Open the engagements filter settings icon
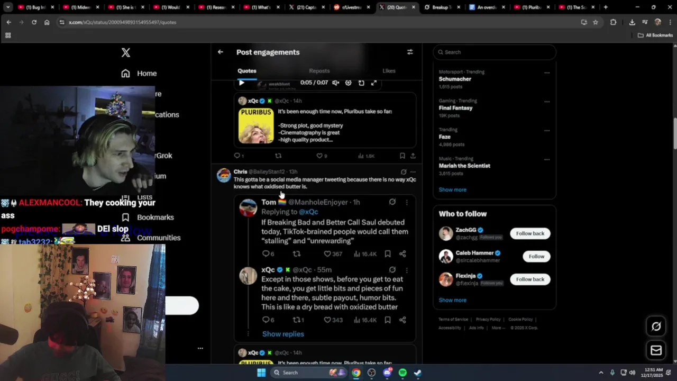 (410, 52)
